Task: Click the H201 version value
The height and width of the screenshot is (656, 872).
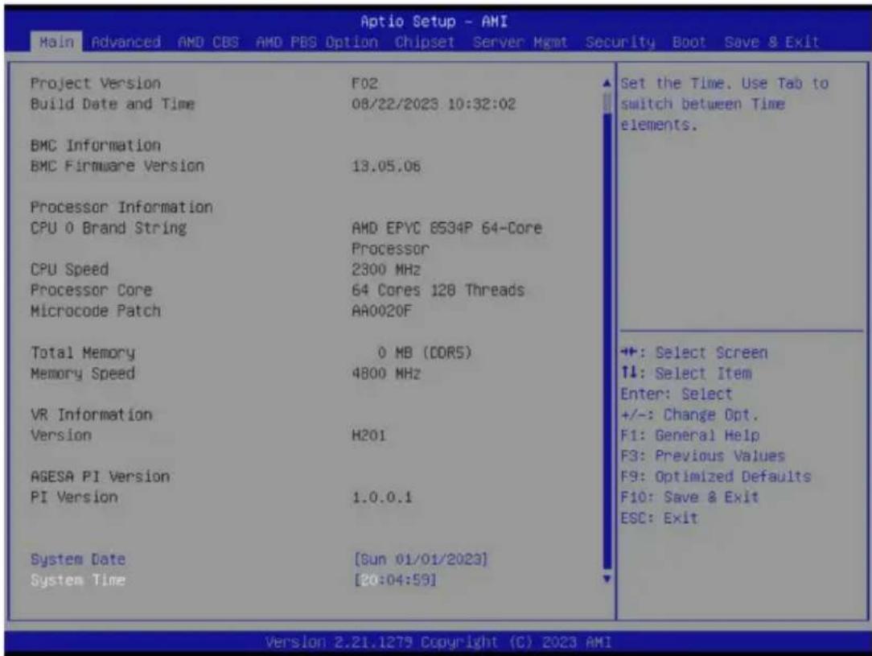Action: (368, 435)
